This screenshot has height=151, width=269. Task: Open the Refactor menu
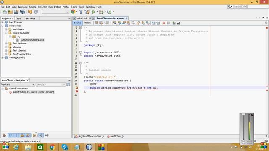click(42, 7)
